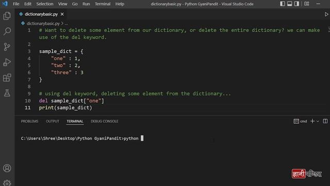Click the VS Code logo icon

click(x=5, y=4)
